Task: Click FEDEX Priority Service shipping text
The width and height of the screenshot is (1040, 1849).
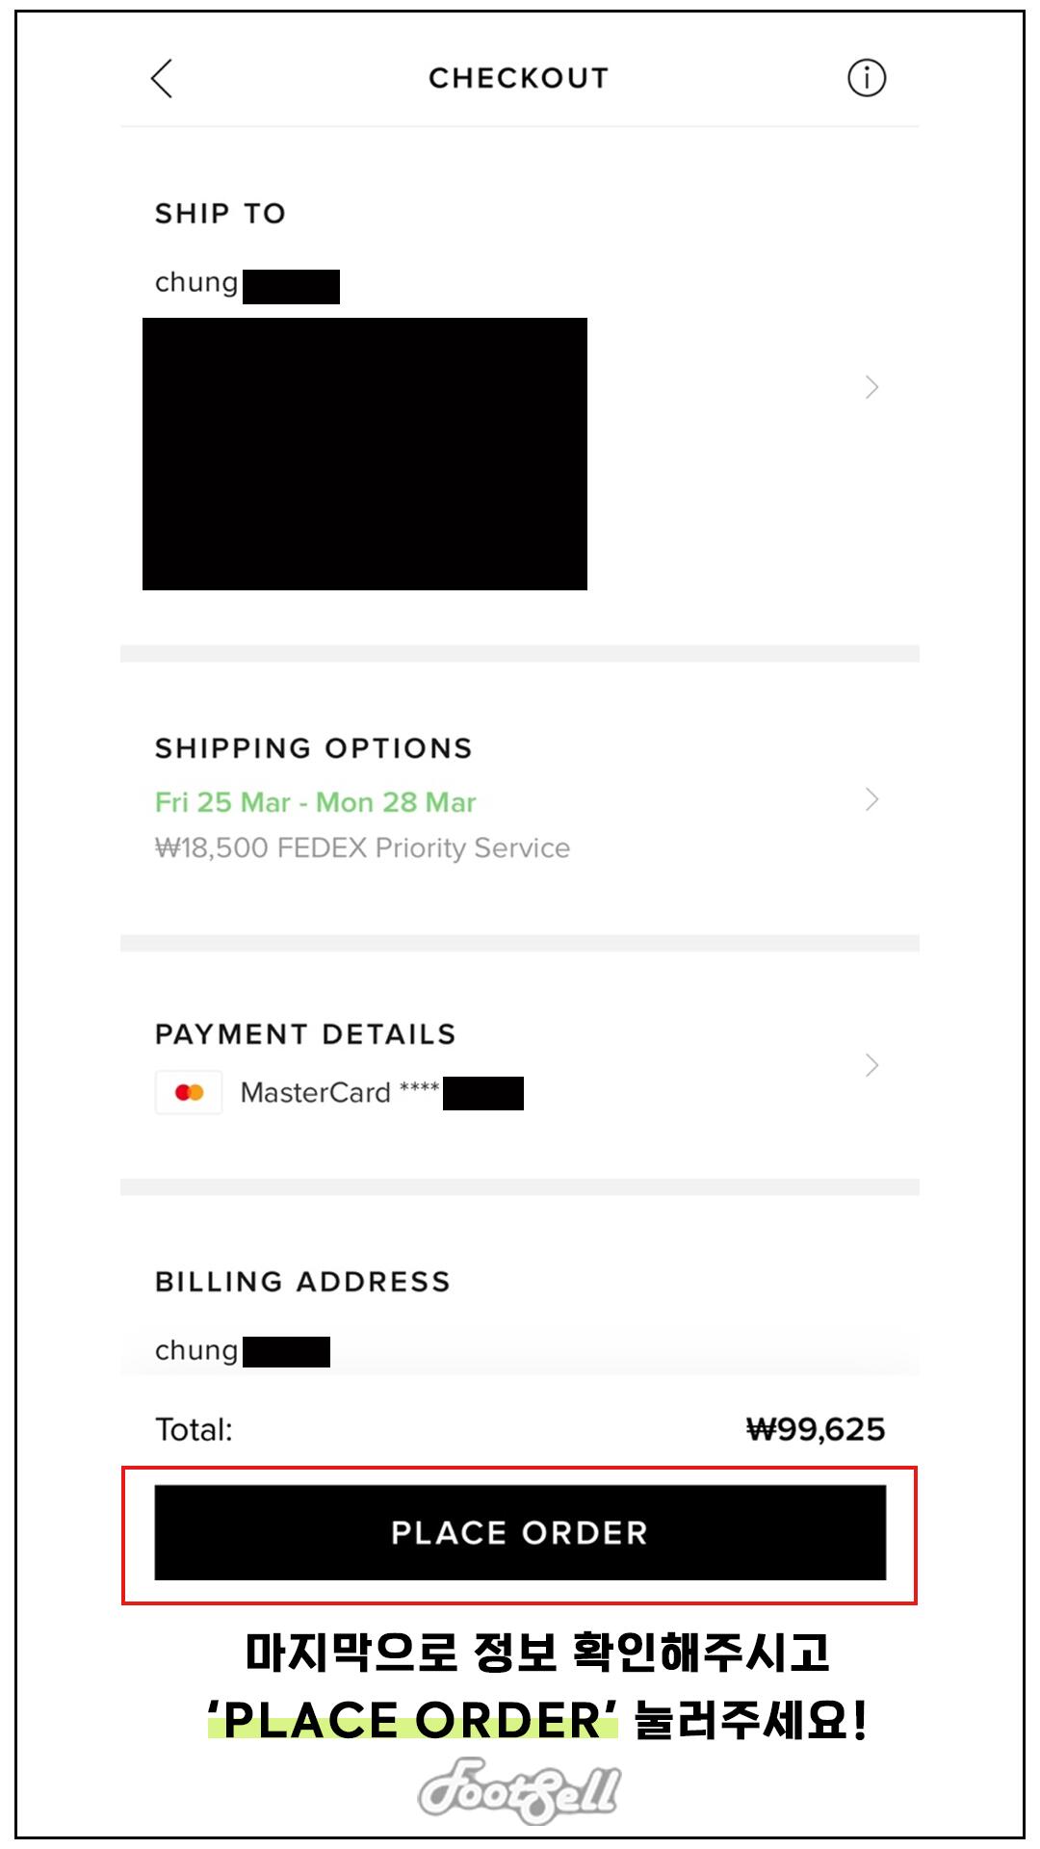Action: [362, 847]
